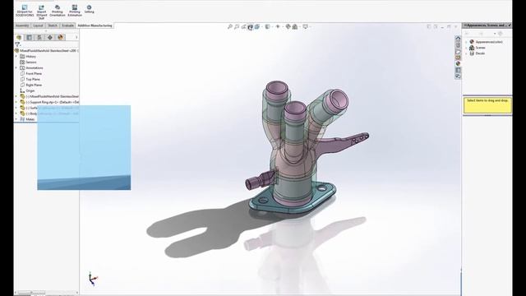Open the Custom Properties task pane tab
526x296 pixels.
[x=458, y=70]
